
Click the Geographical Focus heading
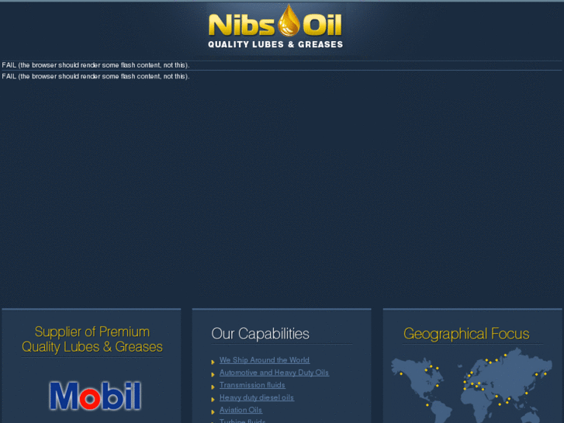[466, 334]
